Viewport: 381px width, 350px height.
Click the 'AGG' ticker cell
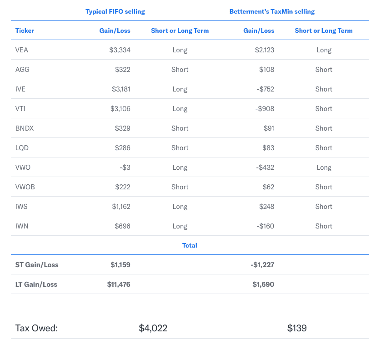pos(22,70)
